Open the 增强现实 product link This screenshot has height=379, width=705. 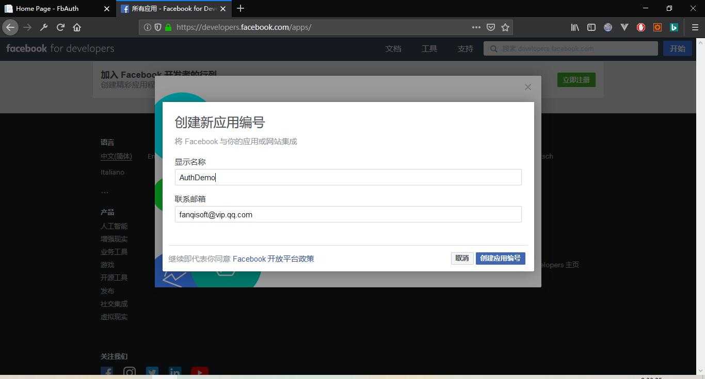coord(114,239)
